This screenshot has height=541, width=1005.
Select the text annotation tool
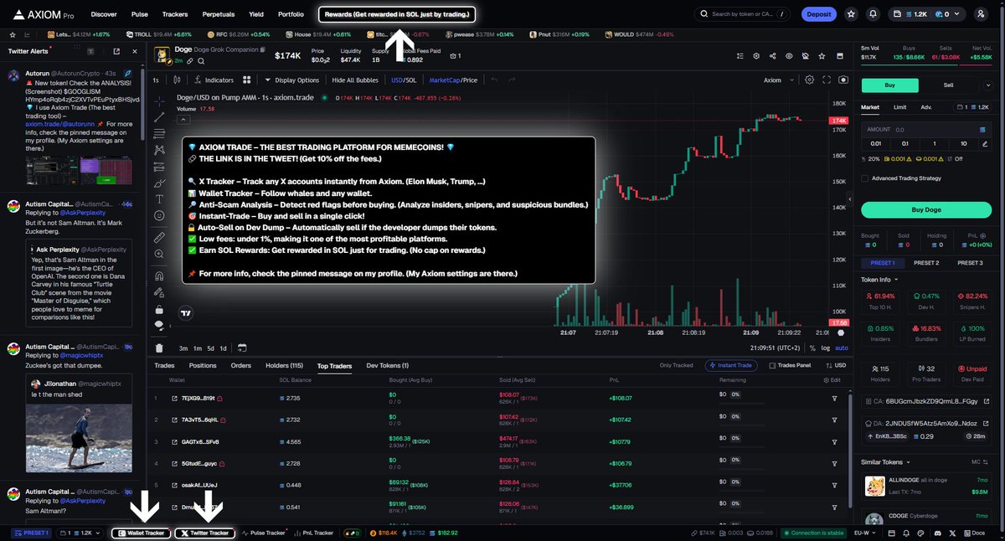(159, 199)
